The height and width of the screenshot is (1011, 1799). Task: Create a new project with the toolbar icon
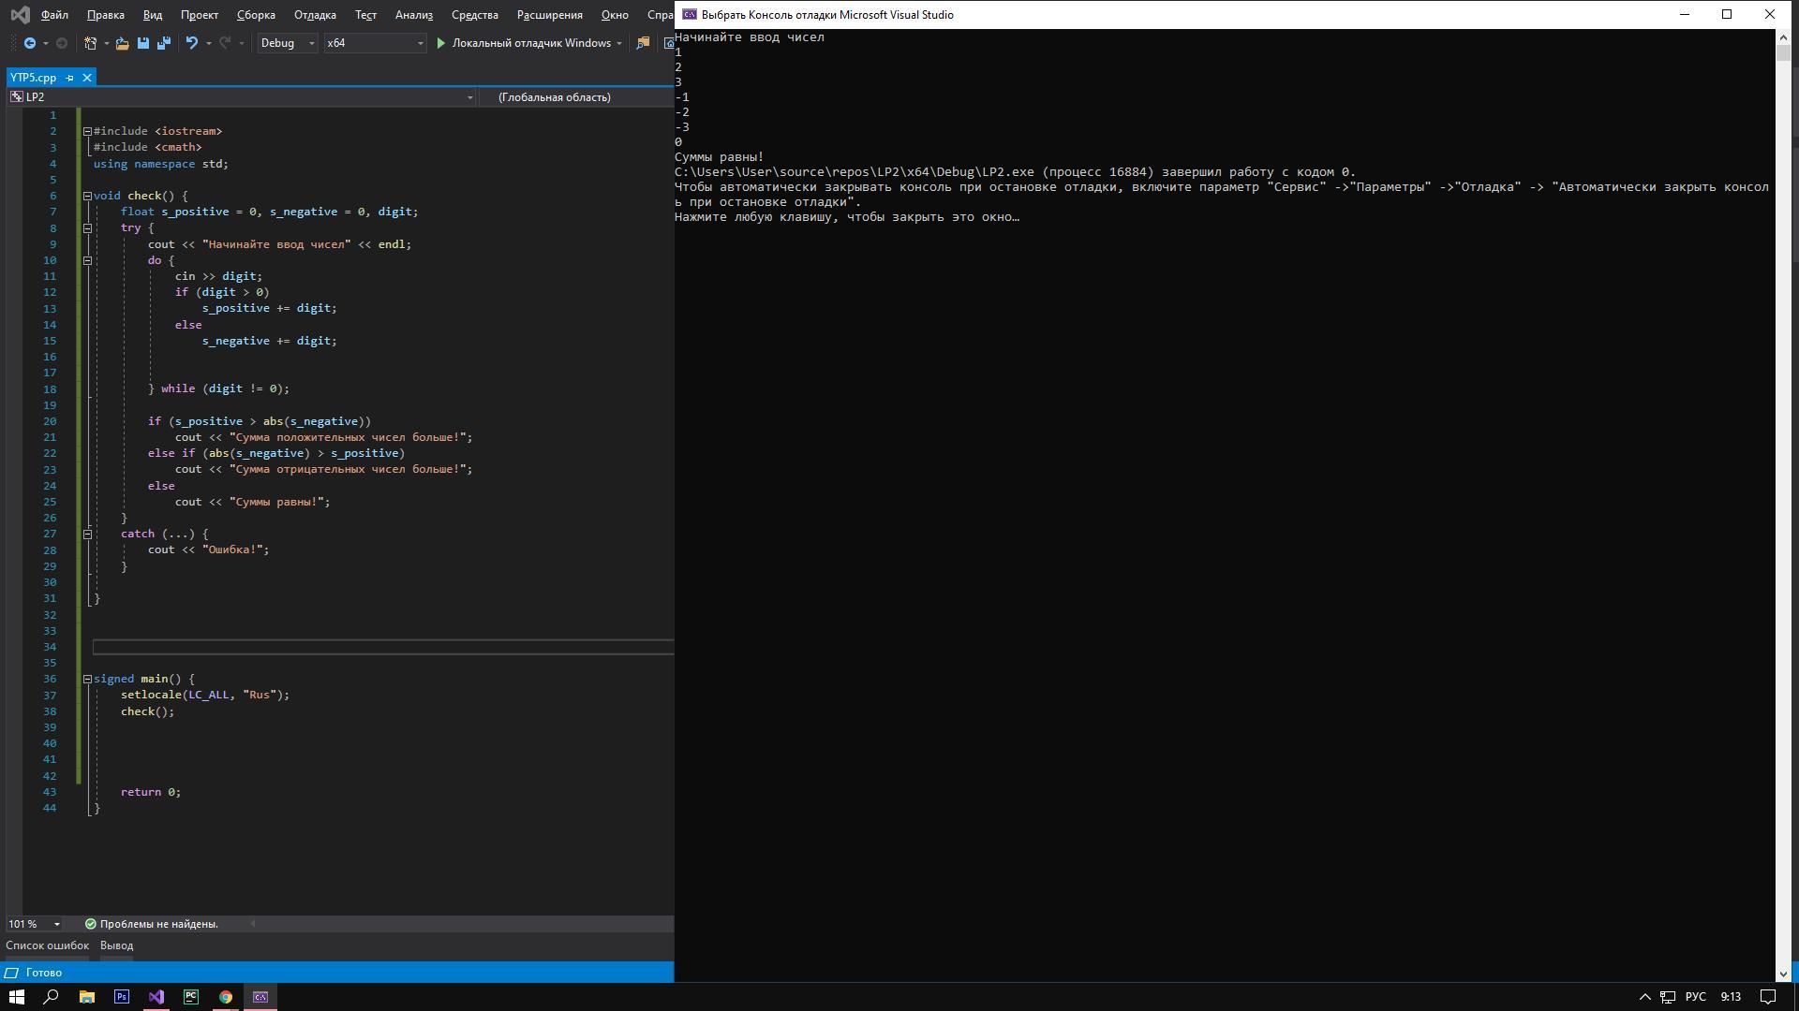tap(91, 43)
